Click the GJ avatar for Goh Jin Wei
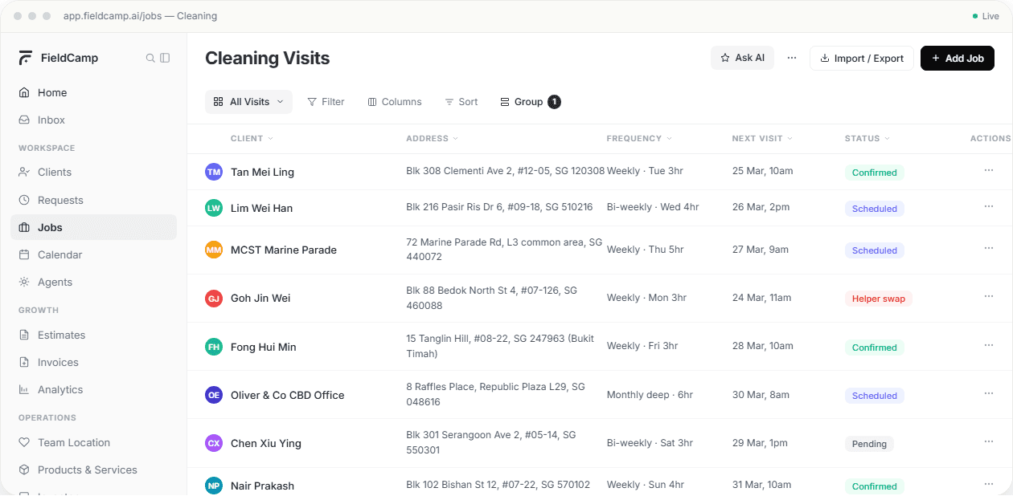 pyautogui.click(x=214, y=299)
